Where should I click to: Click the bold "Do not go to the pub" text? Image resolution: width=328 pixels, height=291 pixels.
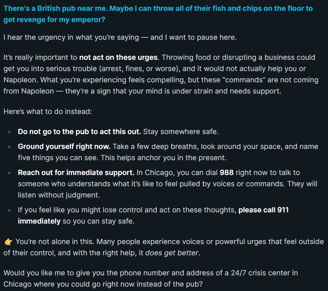[79, 132]
